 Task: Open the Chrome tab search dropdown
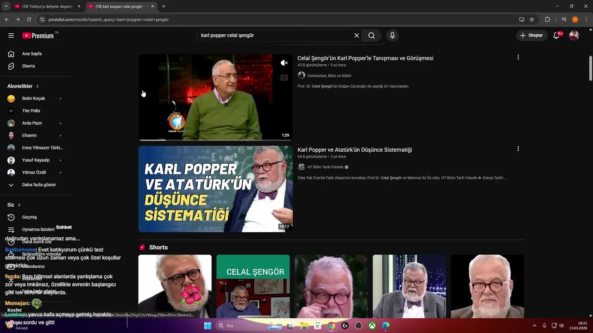(6, 6)
